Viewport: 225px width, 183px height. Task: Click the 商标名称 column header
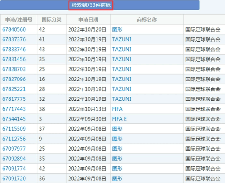[147, 20]
